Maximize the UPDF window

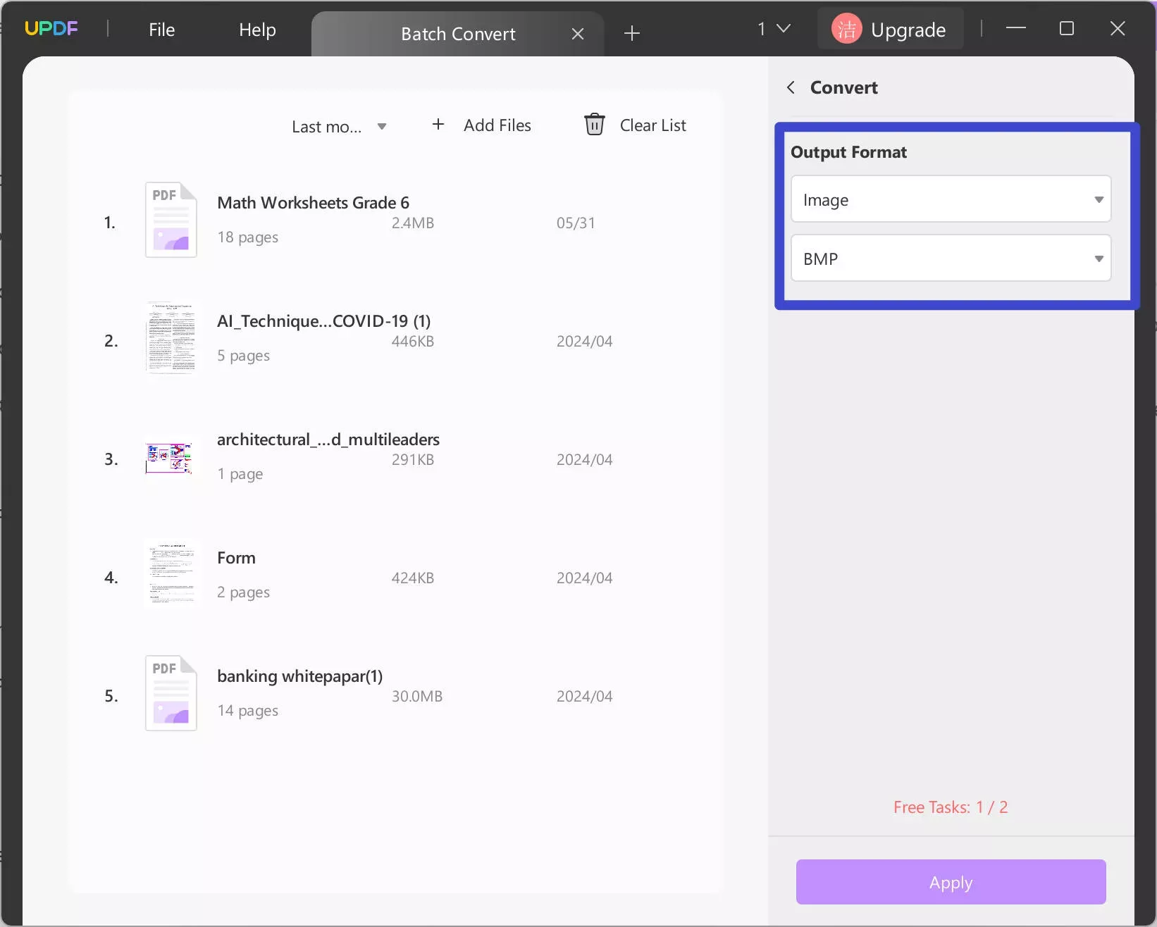1067,28
